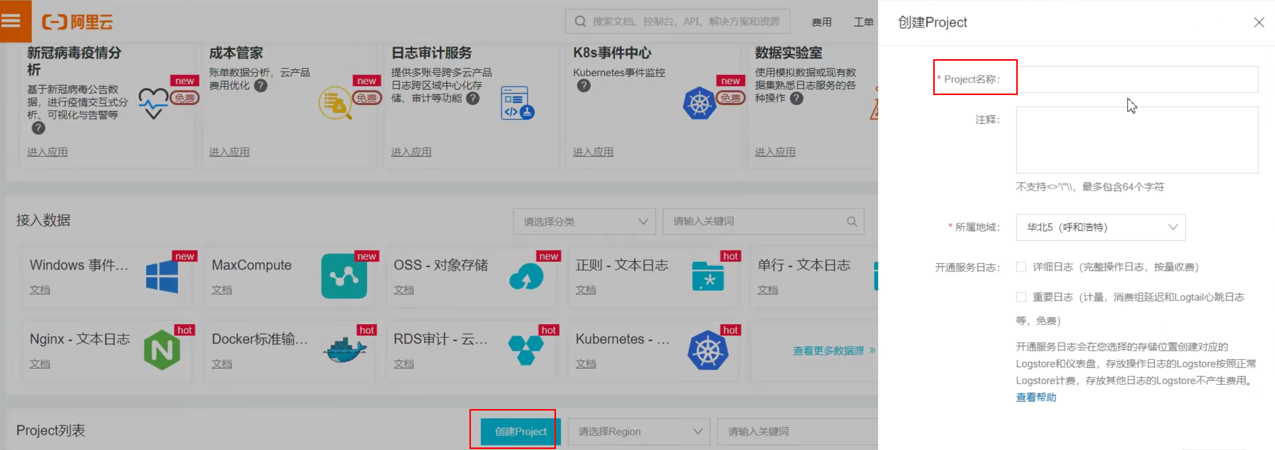Click the OSS object storage cloud icon
The width and height of the screenshot is (1275, 450).
(x=526, y=276)
